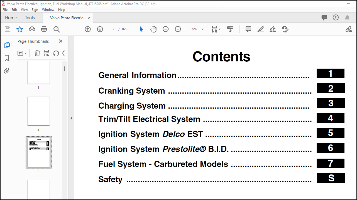This screenshot has height=200, width=357.
Task: Click the thumbnail page-break tool icon
Action: tap(47, 53)
